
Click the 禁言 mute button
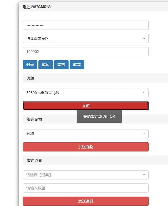click(x=61, y=65)
